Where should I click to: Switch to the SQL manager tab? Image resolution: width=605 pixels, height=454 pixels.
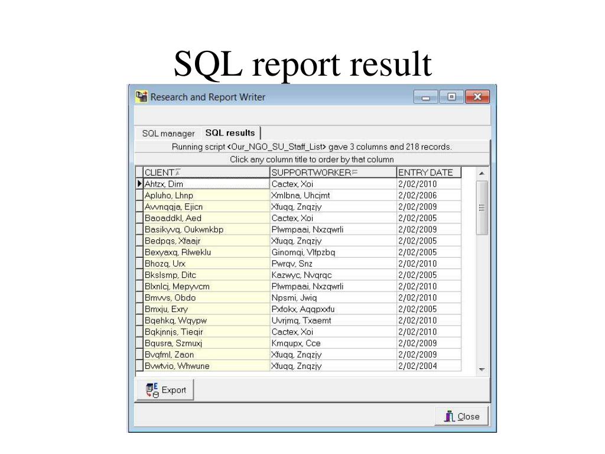tap(168, 134)
